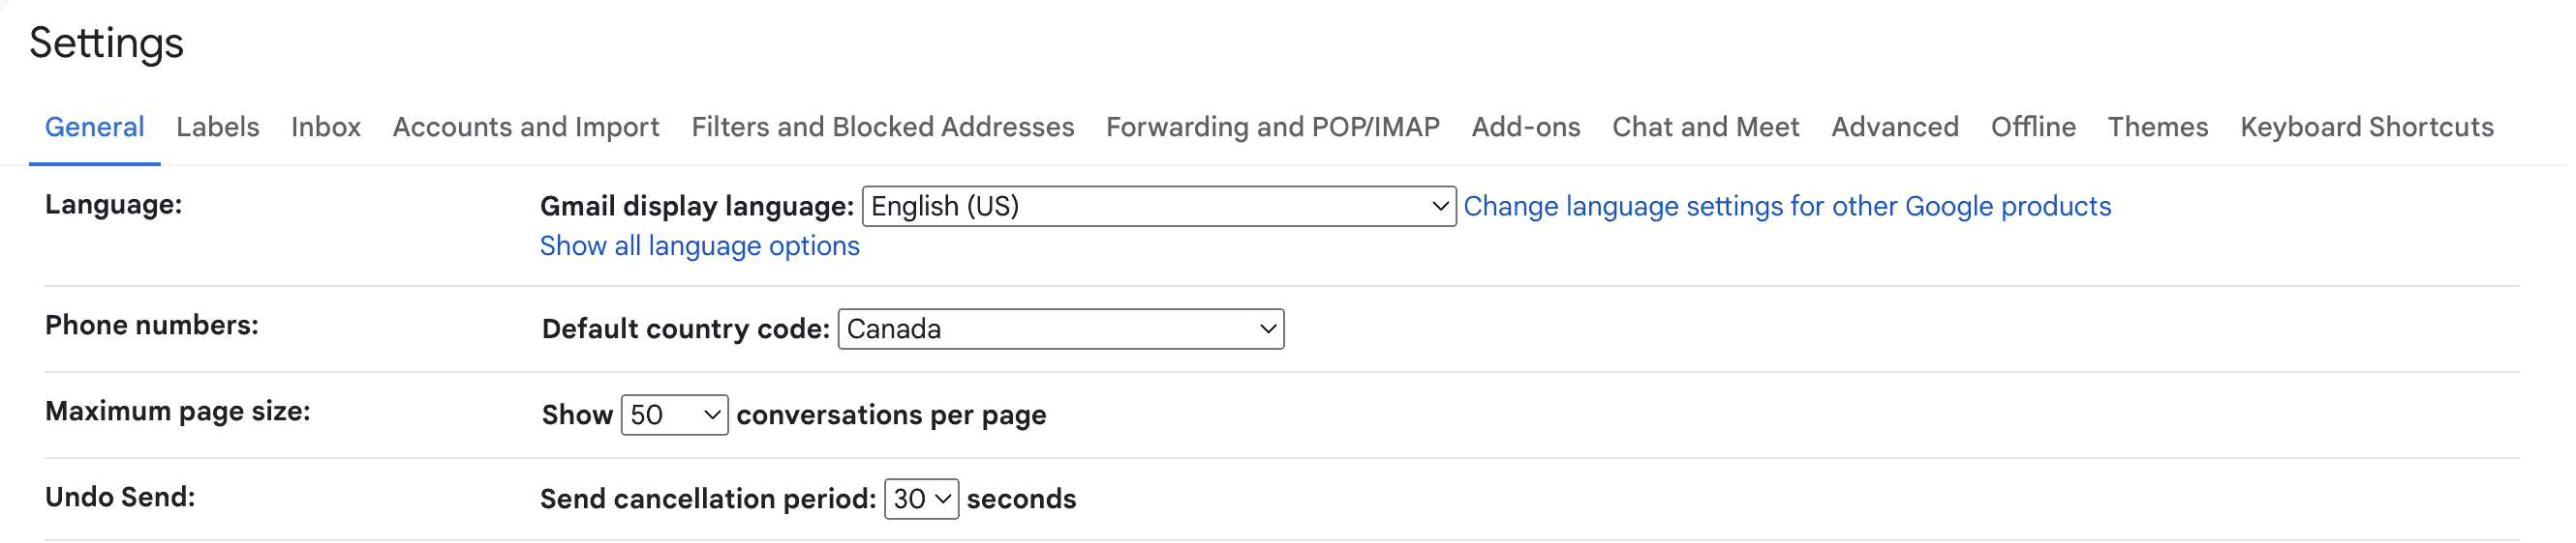Open Accounts and Import tab
The width and height of the screenshot is (2576, 543).
click(x=526, y=127)
